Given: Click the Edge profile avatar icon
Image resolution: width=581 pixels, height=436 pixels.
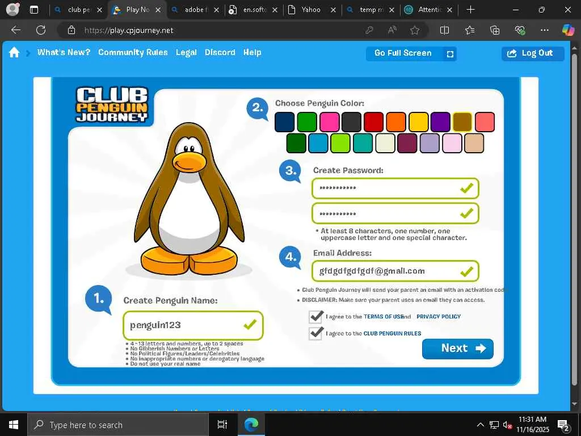Looking at the screenshot, I should [x=12, y=10].
